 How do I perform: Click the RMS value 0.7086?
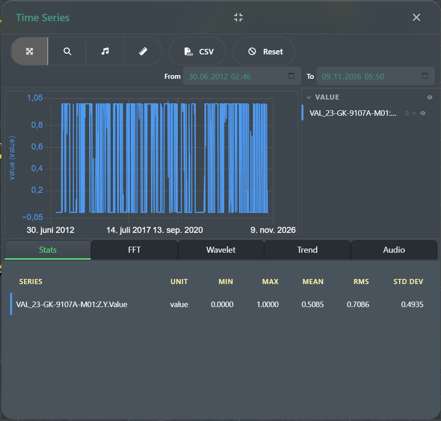coord(358,304)
